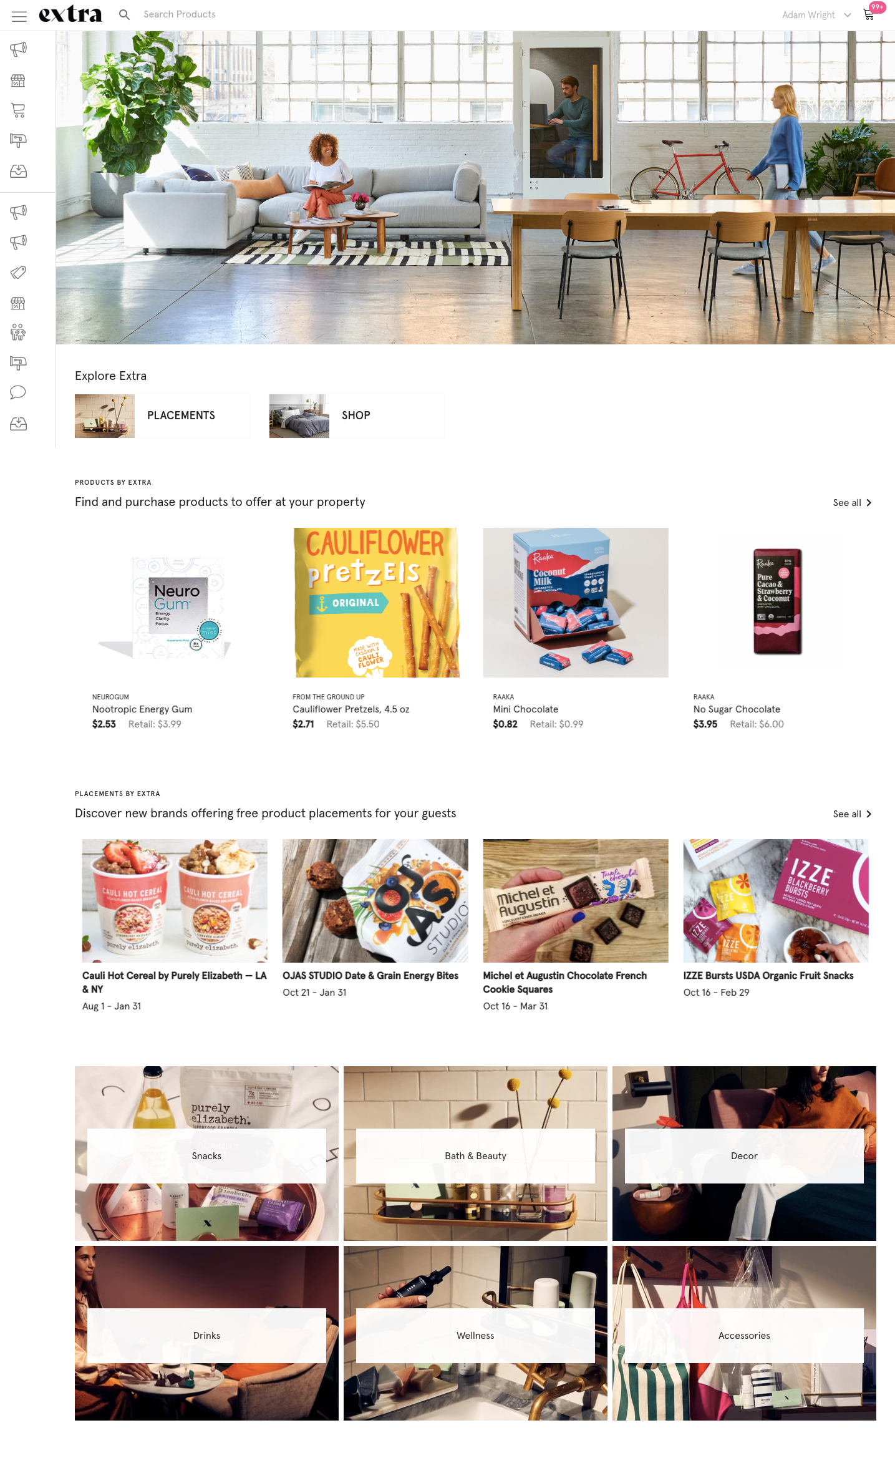Click the search magnifier icon
Image resolution: width=895 pixels, height=1458 pixels.
click(124, 14)
